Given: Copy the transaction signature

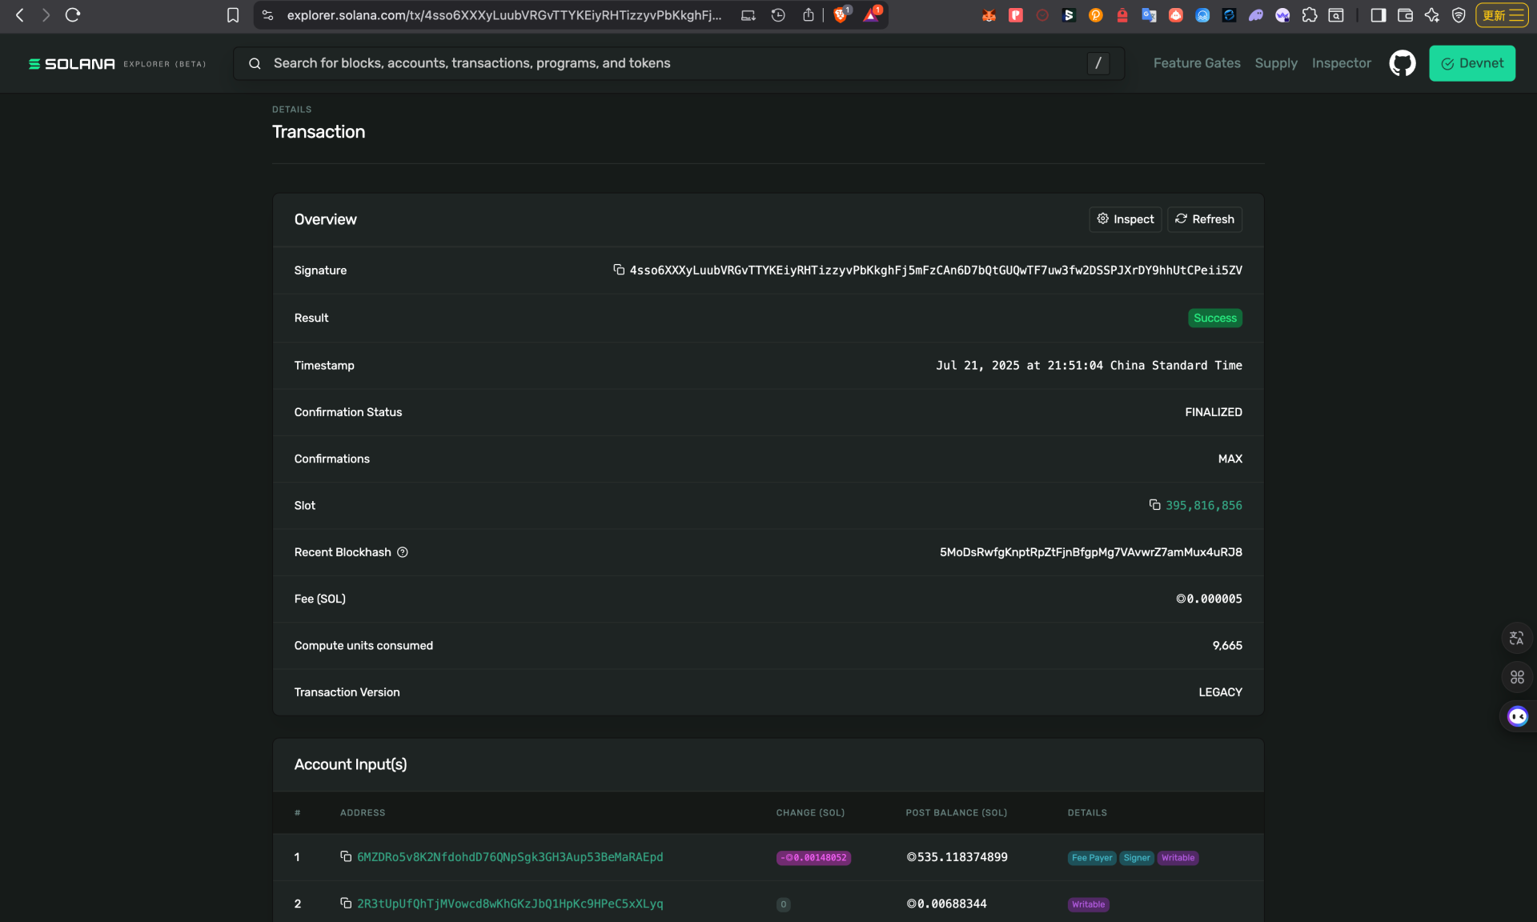Looking at the screenshot, I should [619, 270].
